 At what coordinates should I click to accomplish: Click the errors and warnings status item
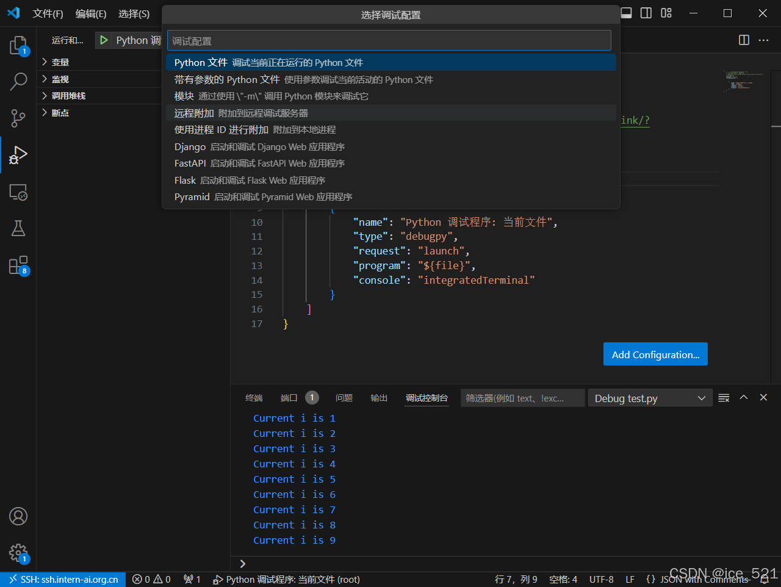pyautogui.click(x=151, y=580)
